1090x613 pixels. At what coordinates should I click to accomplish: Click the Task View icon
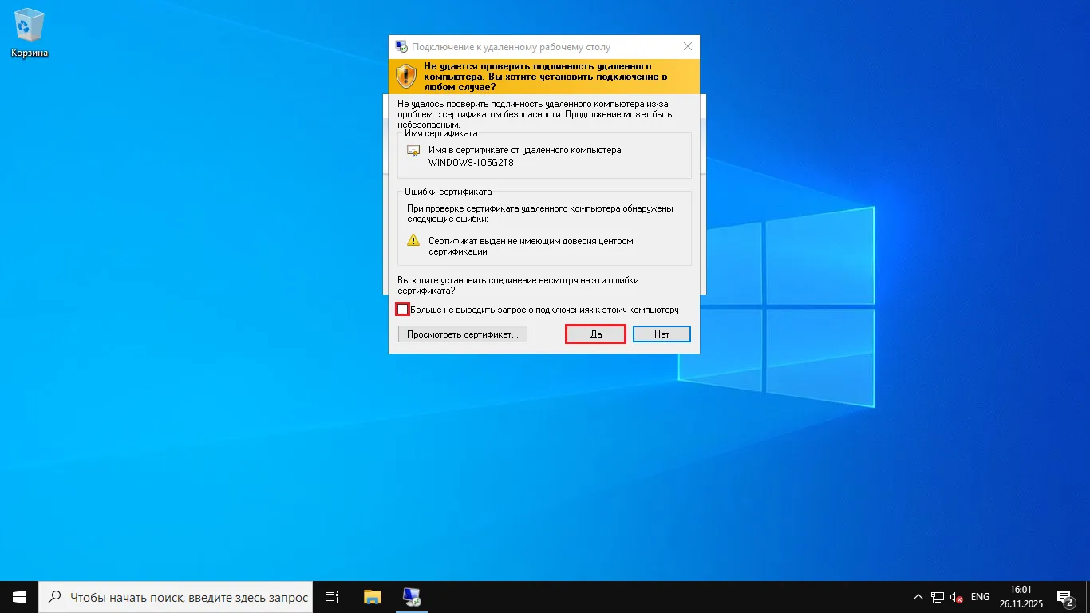(x=332, y=596)
